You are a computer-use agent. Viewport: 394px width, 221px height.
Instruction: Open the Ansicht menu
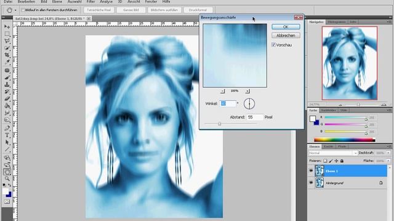click(134, 2)
